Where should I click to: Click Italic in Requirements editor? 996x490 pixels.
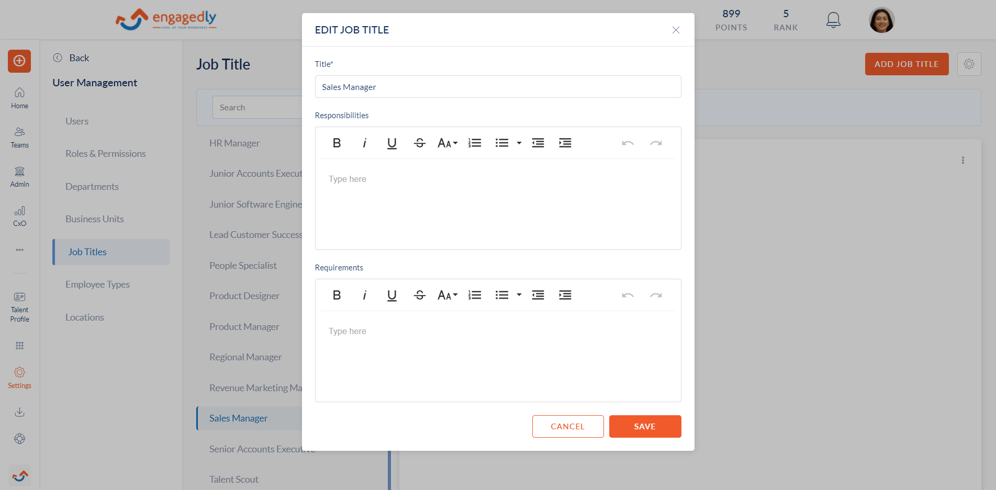point(364,295)
